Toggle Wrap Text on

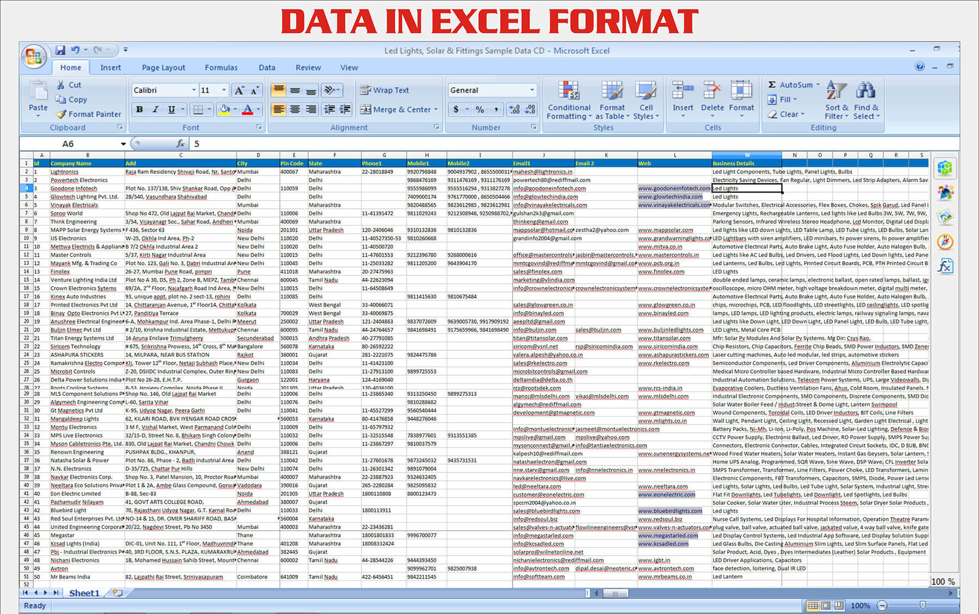coord(384,90)
